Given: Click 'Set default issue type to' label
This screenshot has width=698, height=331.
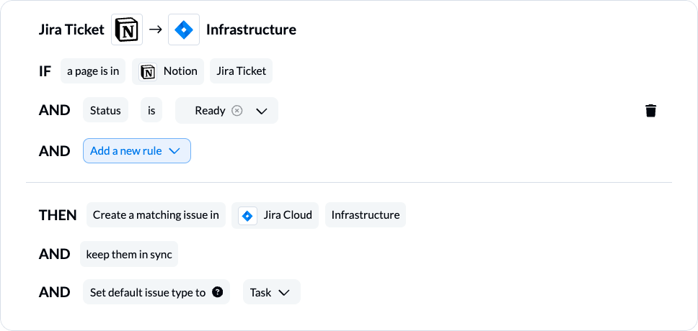Looking at the screenshot, I should [x=148, y=292].
